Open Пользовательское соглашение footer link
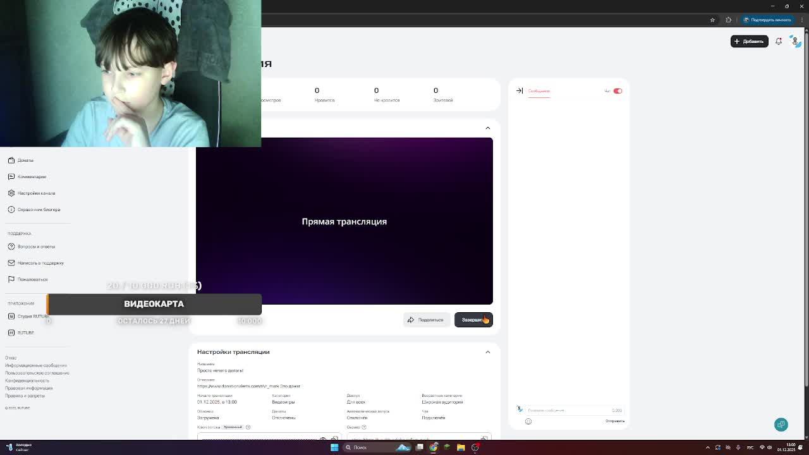The height and width of the screenshot is (455, 809). 37,373
